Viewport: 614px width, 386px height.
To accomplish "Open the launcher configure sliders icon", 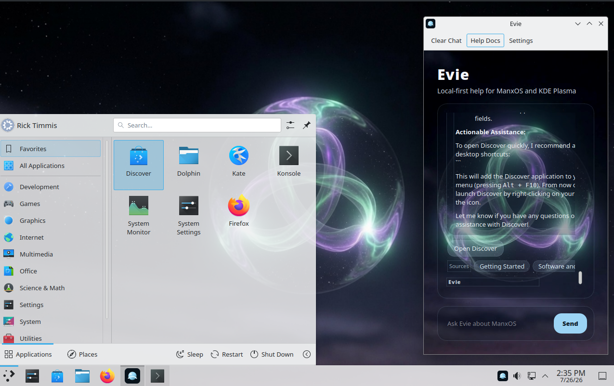I will click(290, 125).
